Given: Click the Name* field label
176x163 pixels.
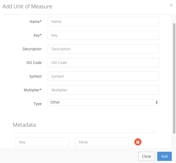Looking at the screenshot, I should click(35, 21).
